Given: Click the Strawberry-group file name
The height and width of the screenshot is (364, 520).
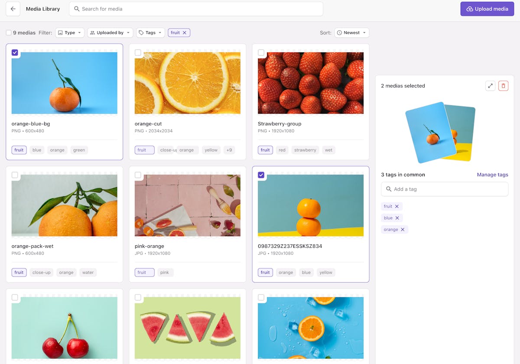Looking at the screenshot, I should (279, 123).
